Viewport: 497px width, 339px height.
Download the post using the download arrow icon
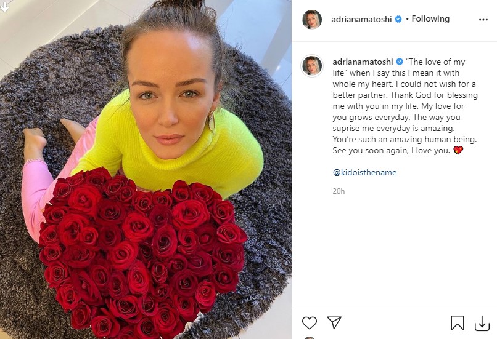coord(482,323)
